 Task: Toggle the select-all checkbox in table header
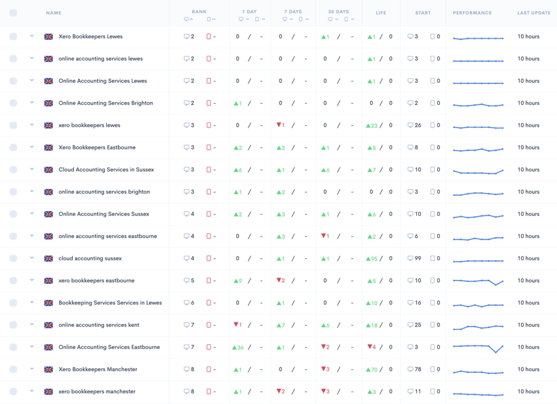tap(13, 13)
